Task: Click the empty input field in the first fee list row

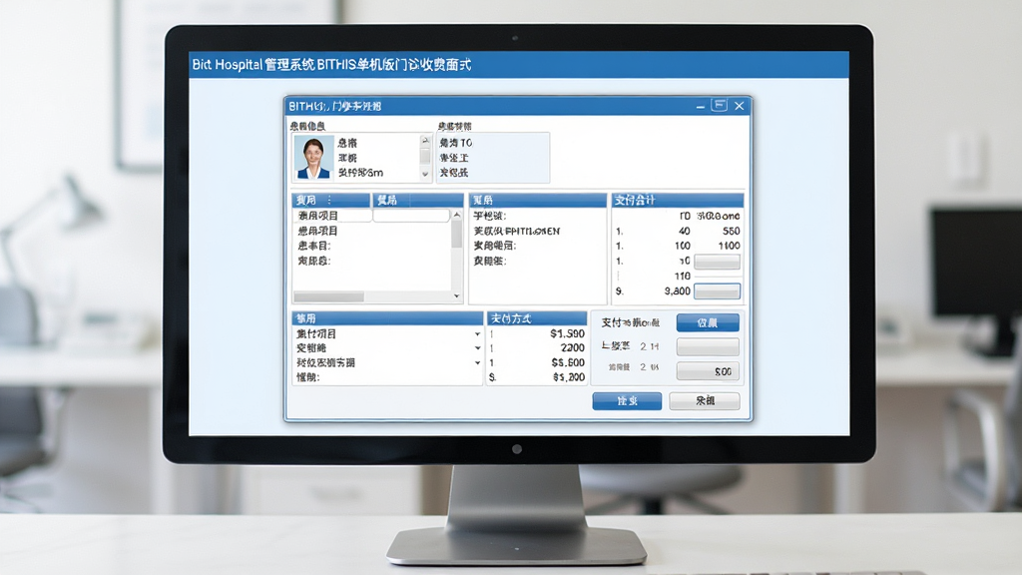Action: tap(410, 216)
